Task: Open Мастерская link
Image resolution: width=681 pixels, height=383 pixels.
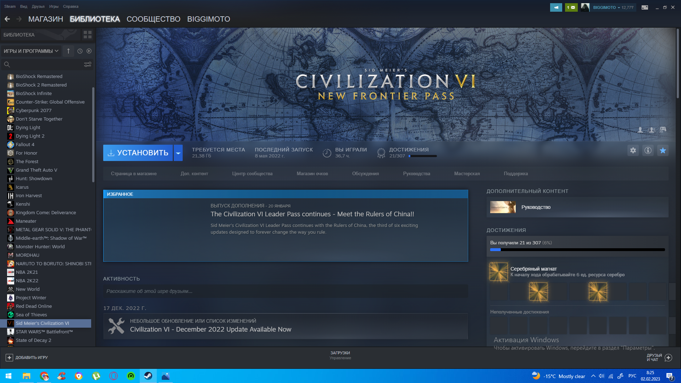Action: (x=467, y=174)
